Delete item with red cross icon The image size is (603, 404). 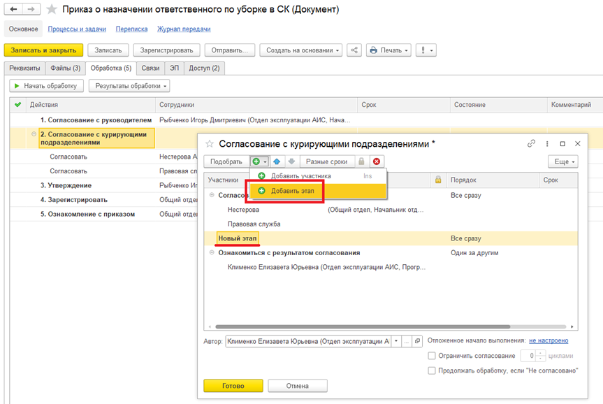click(377, 161)
